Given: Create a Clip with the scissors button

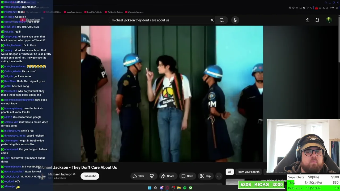Looking at the screenshot, I should pyautogui.click(x=205, y=176).
